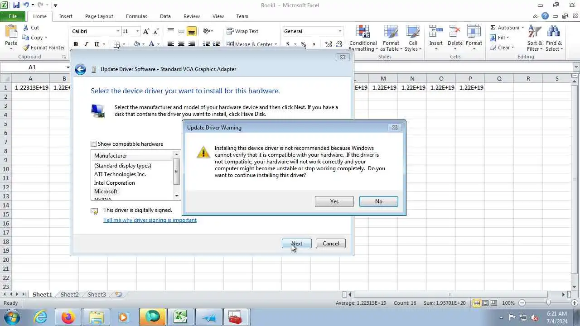The height and width of the screenshot is (326, 580).
Task: Click the Name Box showing A1
Action: tap(32, 67)
